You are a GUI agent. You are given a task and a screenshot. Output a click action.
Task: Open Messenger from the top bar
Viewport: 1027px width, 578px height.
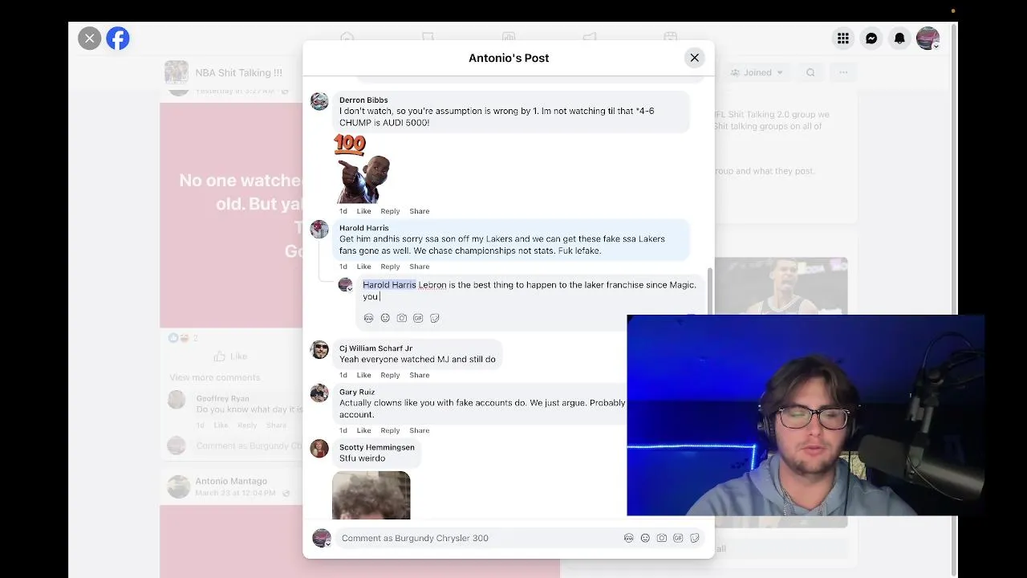pyautogui.click(x=871, y=39)
